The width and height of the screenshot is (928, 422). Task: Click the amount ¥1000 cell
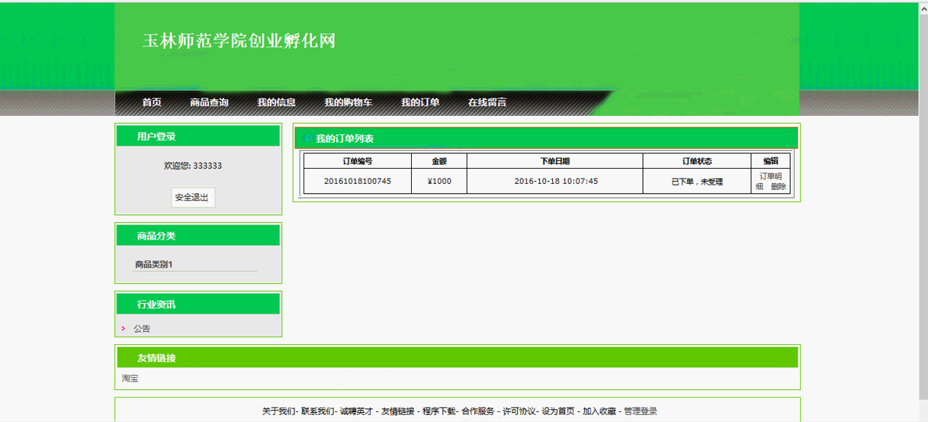click(439, 181)
